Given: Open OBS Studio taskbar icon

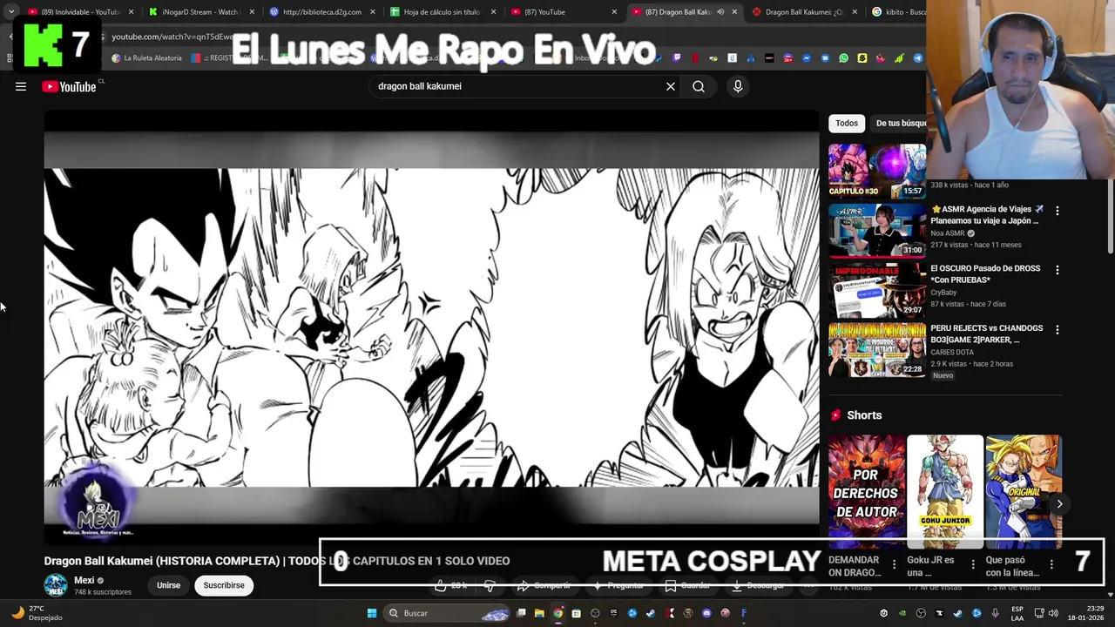Looking at the screenshot, I should [595, 613].
